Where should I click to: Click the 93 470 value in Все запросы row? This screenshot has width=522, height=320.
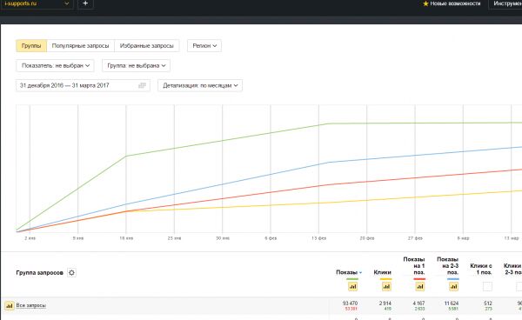click(350, 303)
